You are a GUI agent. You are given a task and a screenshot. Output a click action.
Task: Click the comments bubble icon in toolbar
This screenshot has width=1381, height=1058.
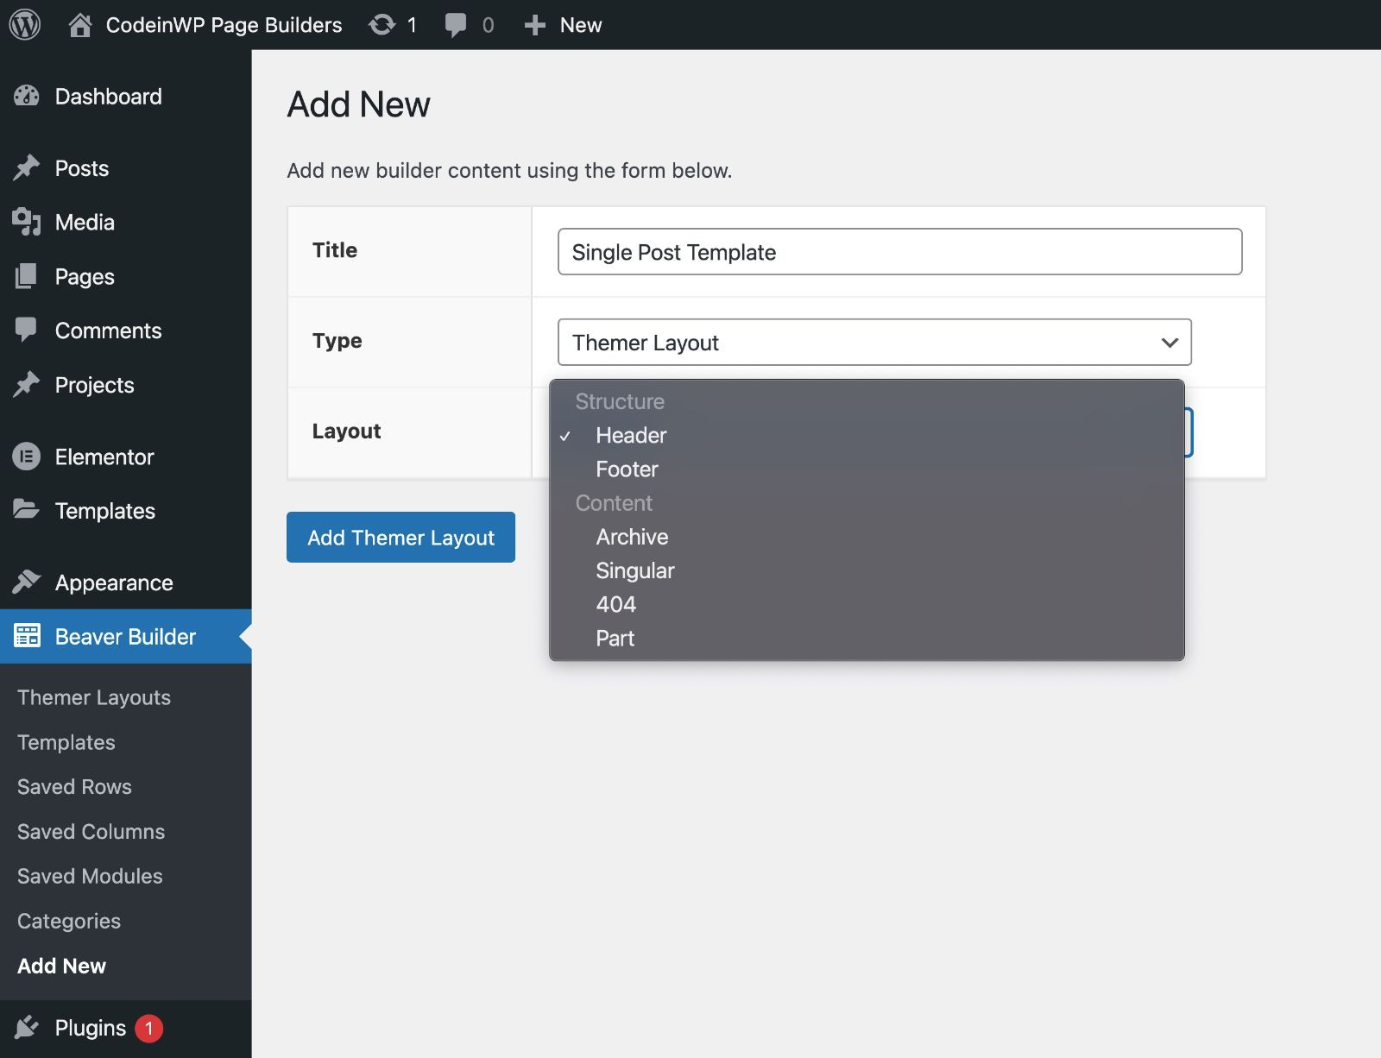(x=455, y=25)
